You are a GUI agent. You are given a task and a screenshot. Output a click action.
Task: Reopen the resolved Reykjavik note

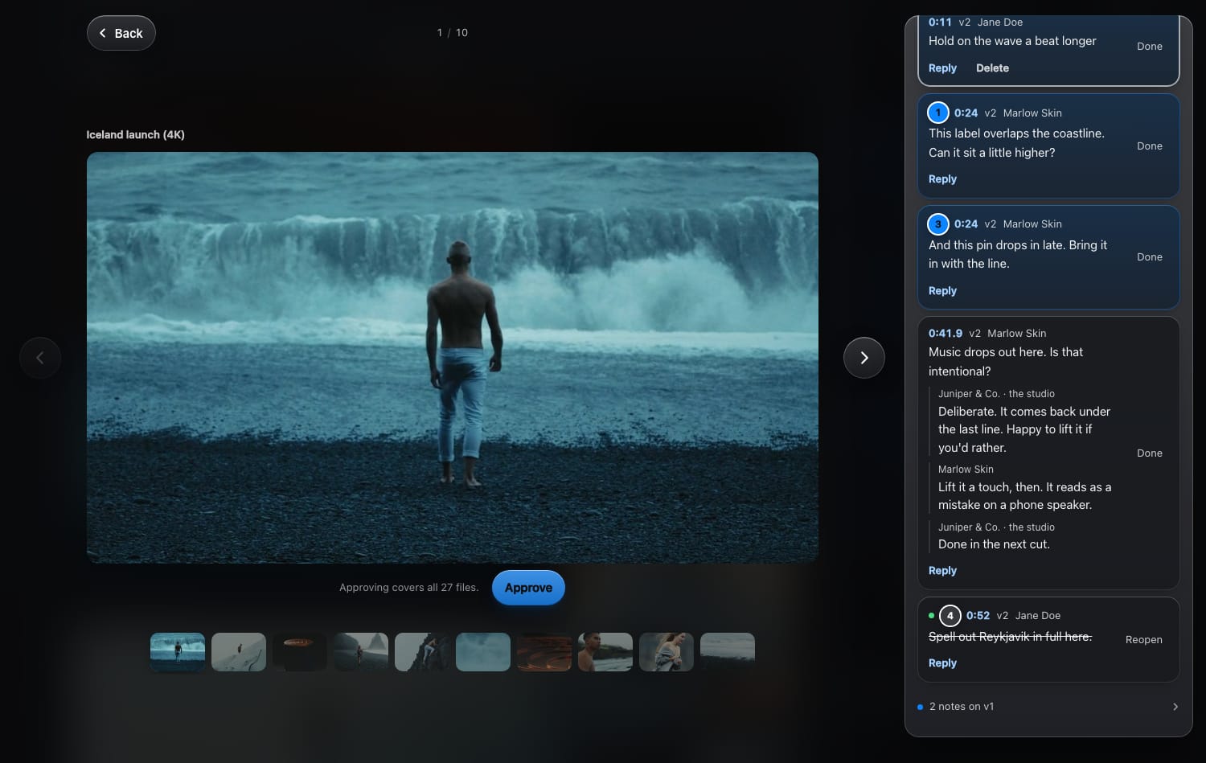[x=1144, y=640]
